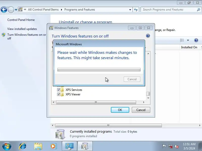
Task: Click the disabled Cancel button in progress dialog
Action: click(x=132, y=79)
